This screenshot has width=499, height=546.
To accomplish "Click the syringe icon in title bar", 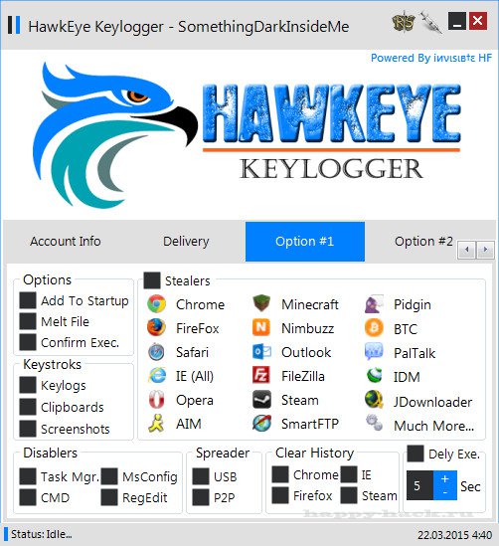I will pyautogui.click(x=430, y=22).
